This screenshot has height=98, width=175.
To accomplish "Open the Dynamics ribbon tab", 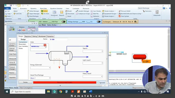I will coord(33,8).
